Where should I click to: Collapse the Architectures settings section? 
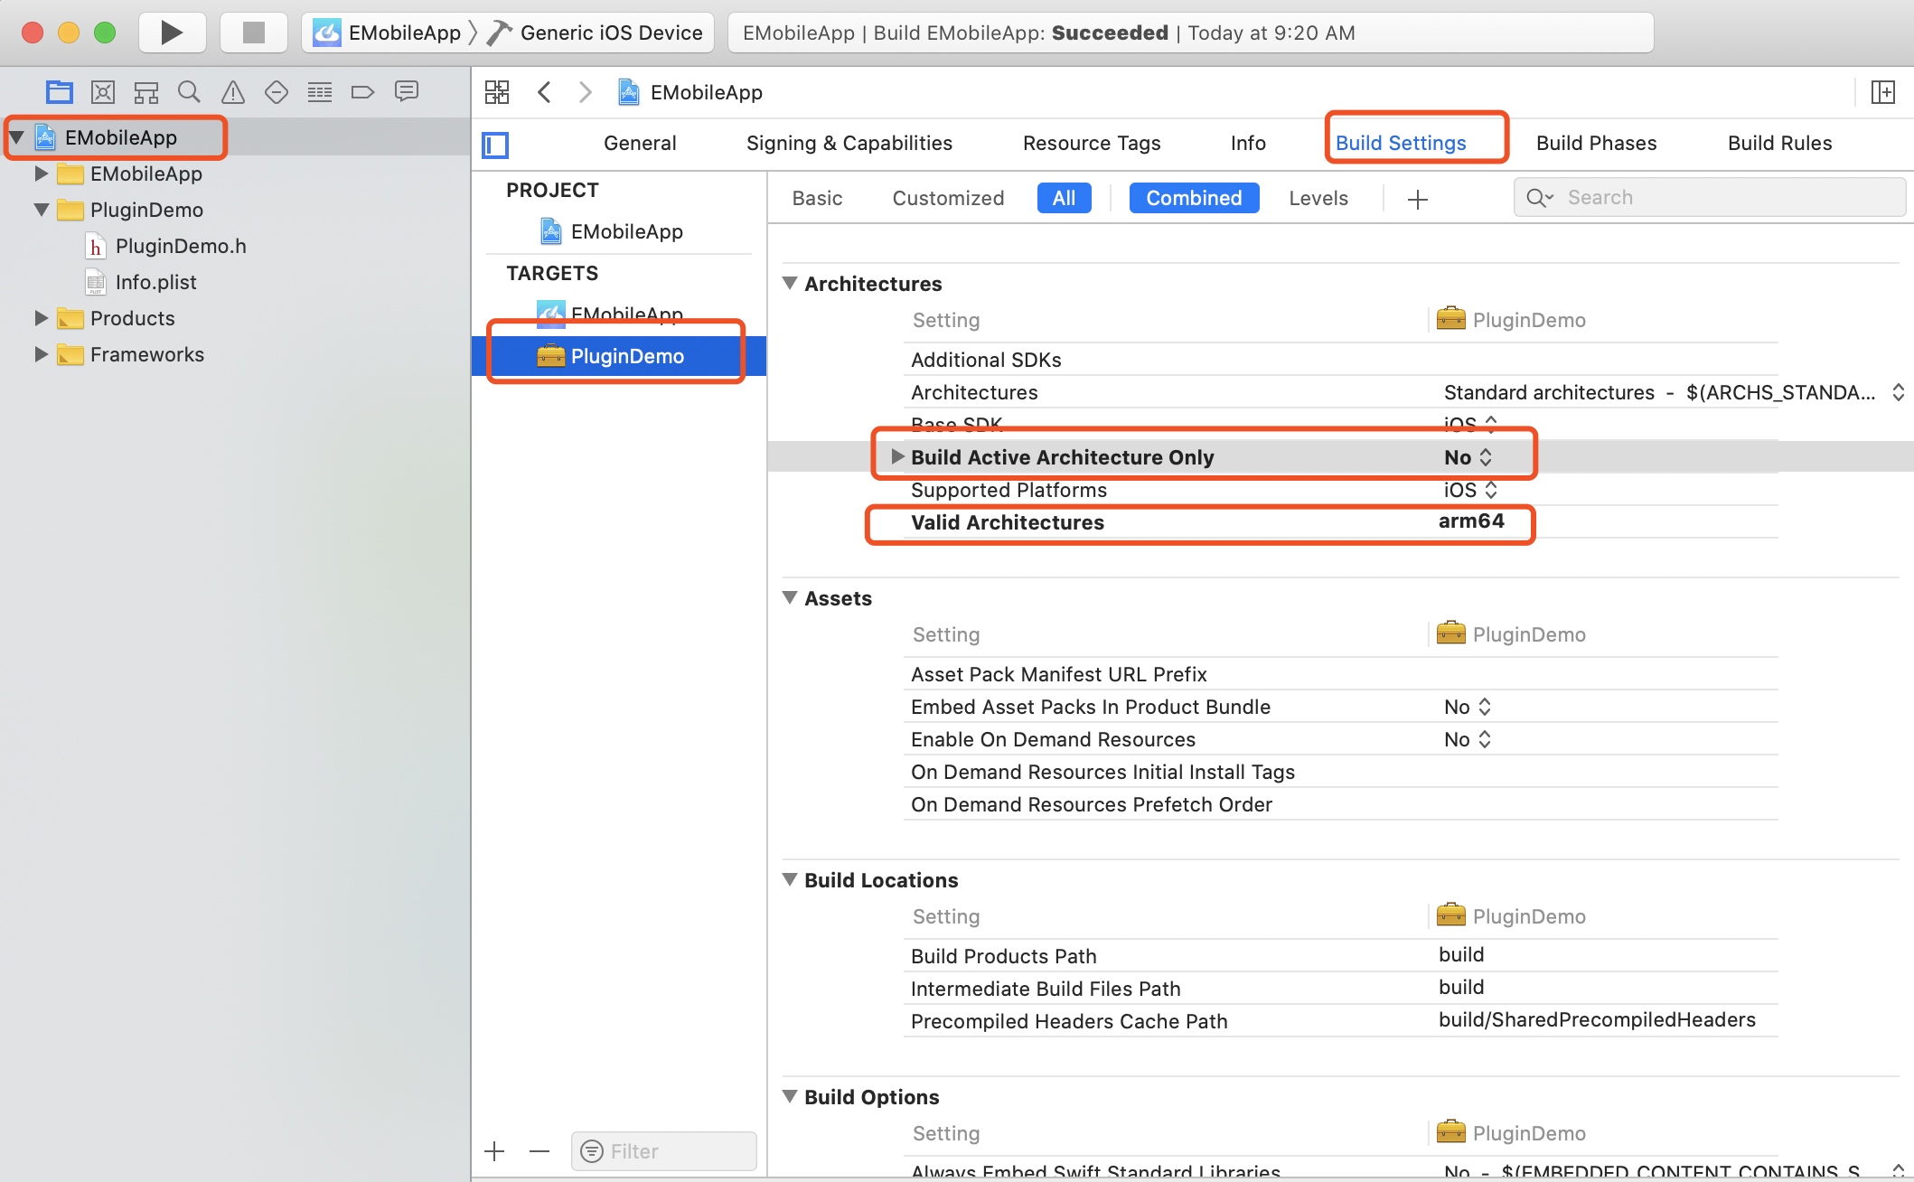pos(790,284)
